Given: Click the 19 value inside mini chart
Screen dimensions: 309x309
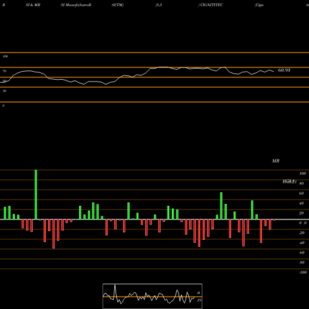Looking at the screenshot, I should point(199,300).
